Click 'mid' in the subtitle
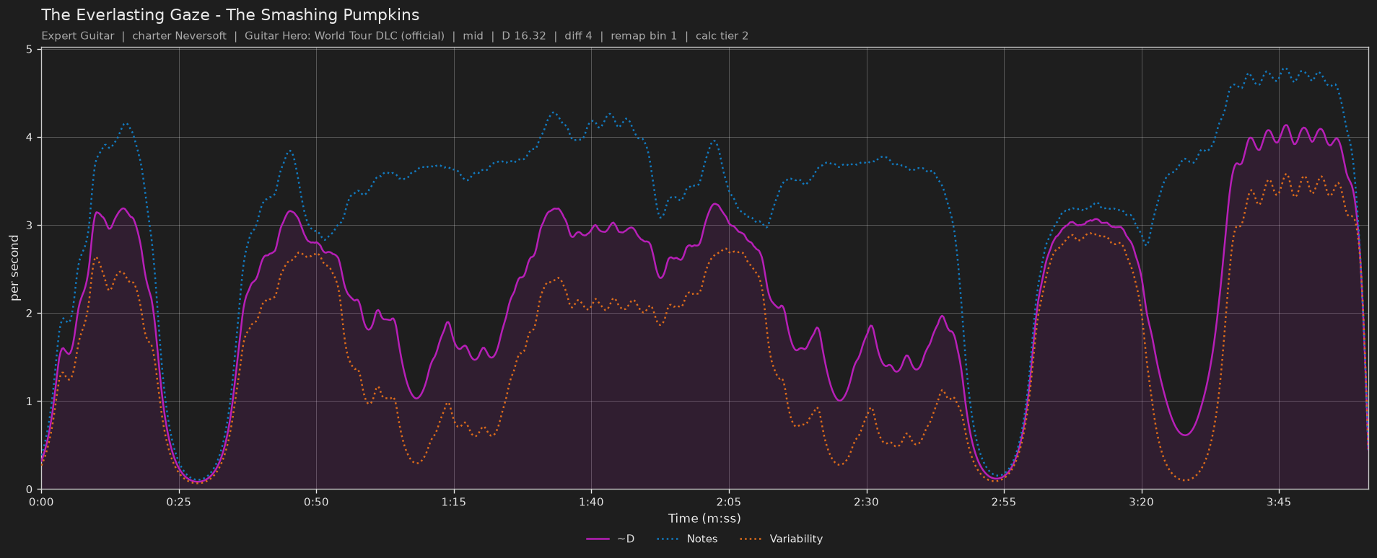 tap(473, 36)
